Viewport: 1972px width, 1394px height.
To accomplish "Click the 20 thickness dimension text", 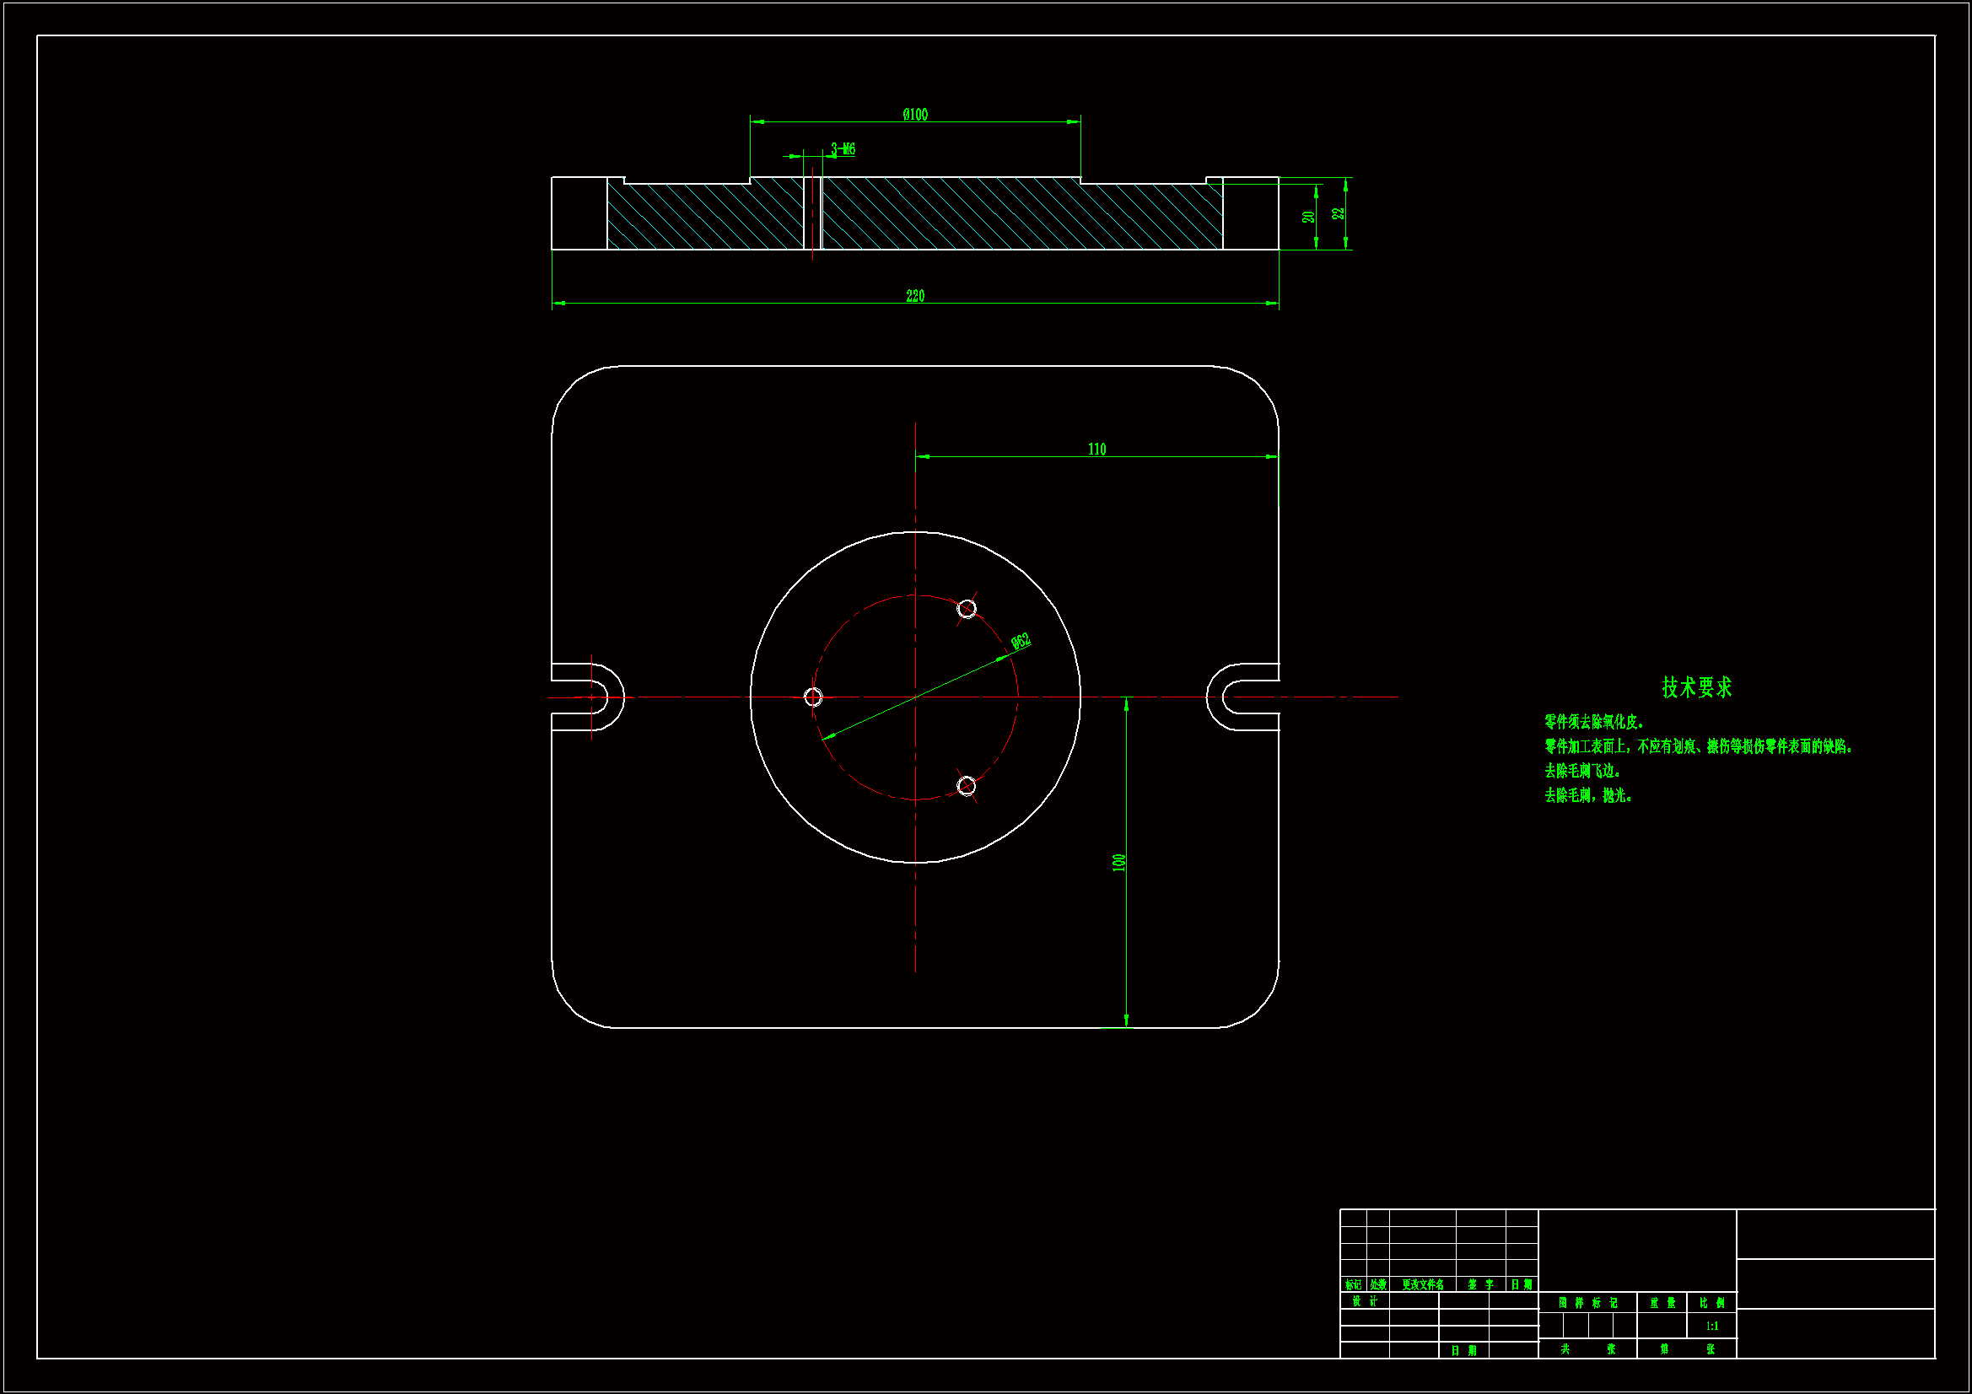I will tap(1308, 218).
